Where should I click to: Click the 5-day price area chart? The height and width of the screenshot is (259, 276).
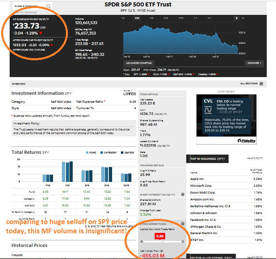tap(181, 39)
